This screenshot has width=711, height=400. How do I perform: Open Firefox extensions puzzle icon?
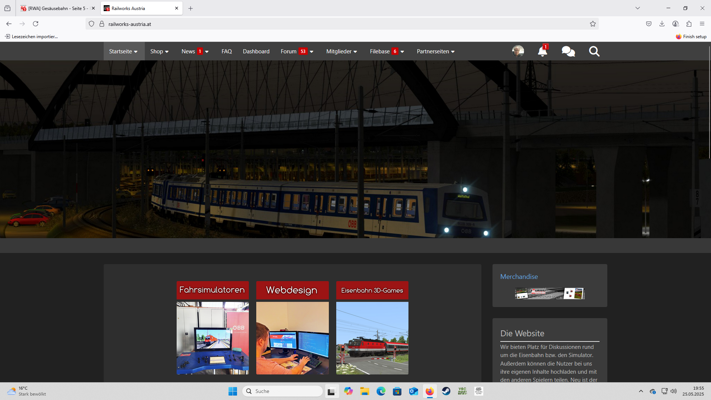coord(689,24)
